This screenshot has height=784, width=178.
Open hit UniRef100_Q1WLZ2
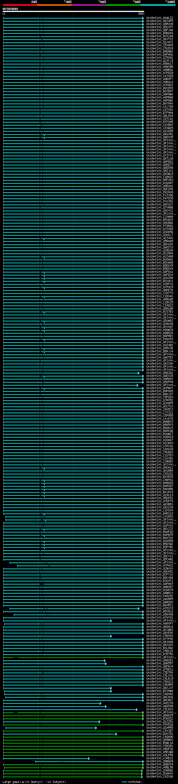pos(160,18)
